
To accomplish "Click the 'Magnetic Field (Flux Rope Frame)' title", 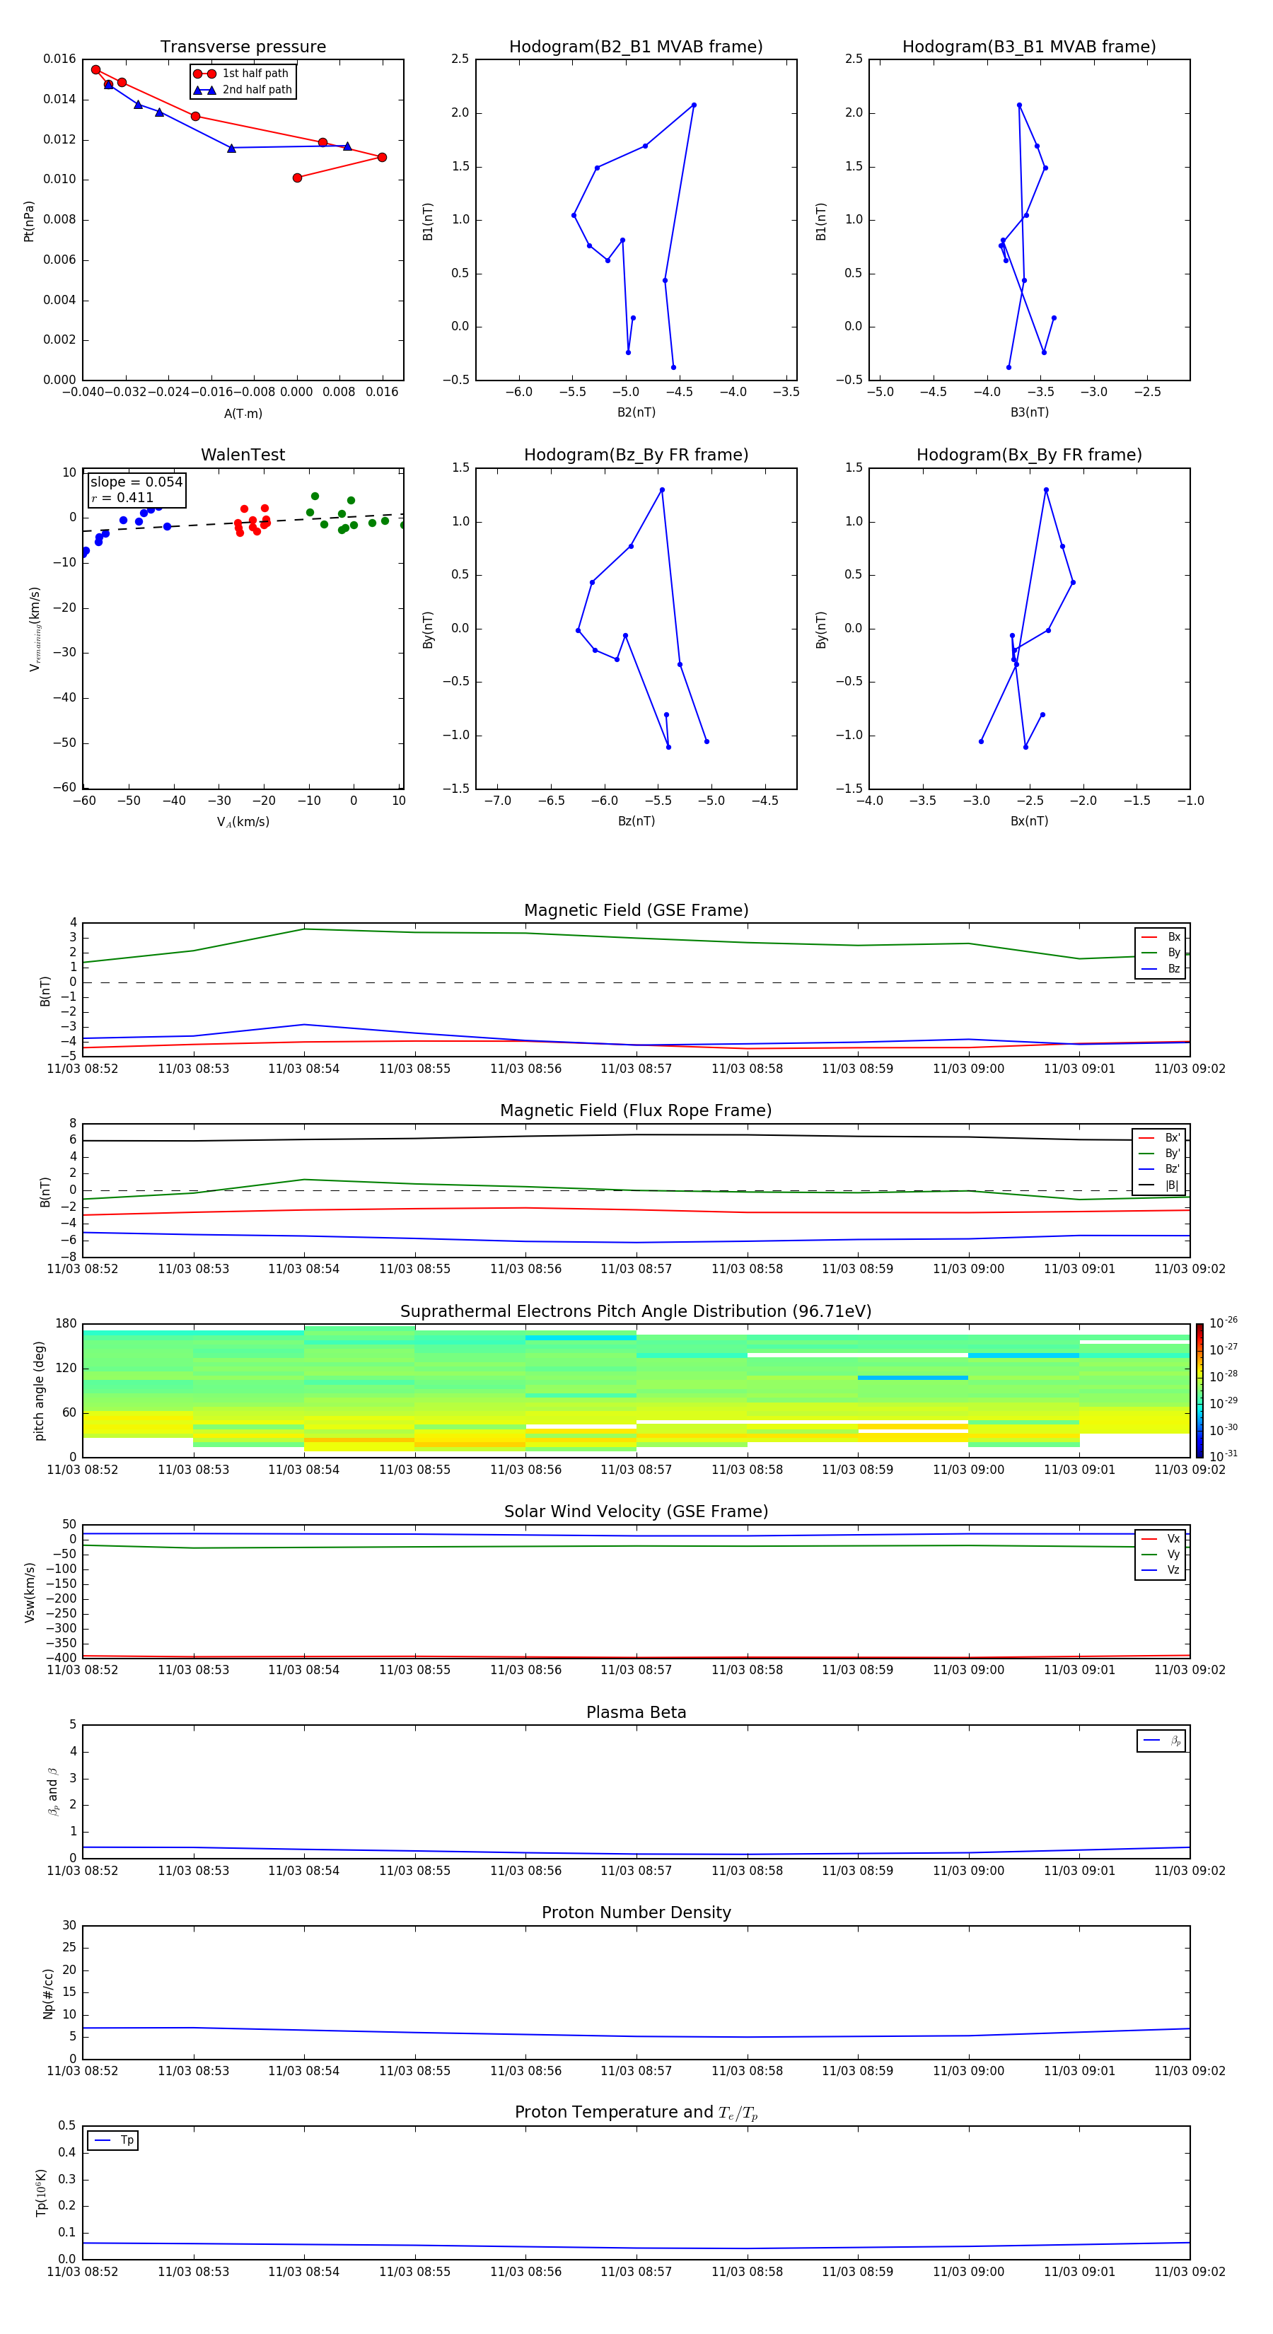I will click(636, 1111).
